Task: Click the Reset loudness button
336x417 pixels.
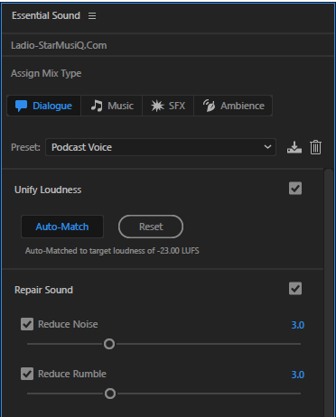Action: pos(151,227)
